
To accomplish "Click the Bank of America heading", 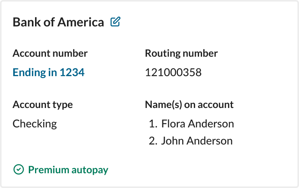I will click(x=58, y=22).
